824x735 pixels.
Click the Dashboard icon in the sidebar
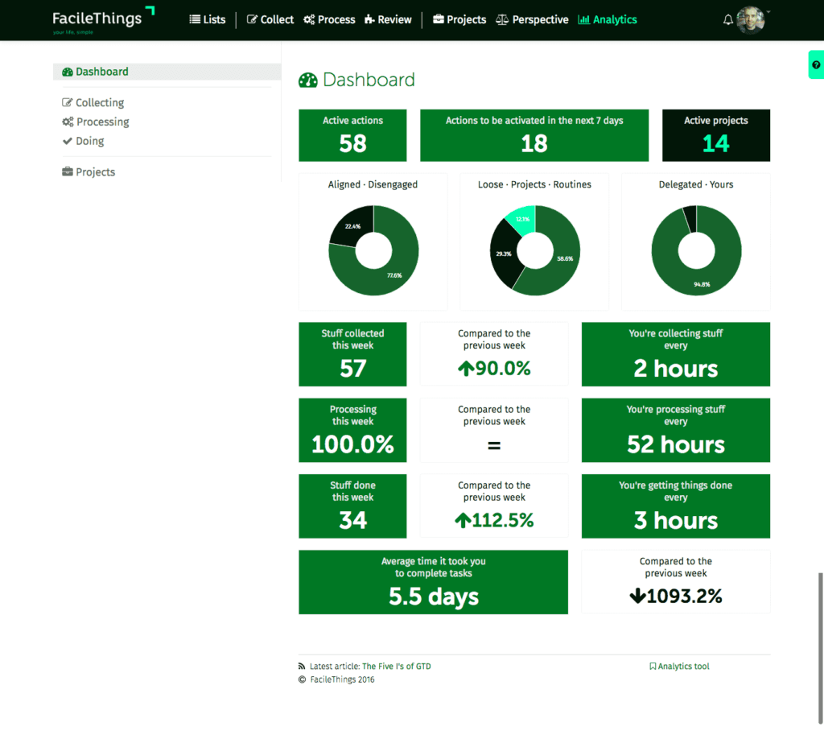point(66,71)
